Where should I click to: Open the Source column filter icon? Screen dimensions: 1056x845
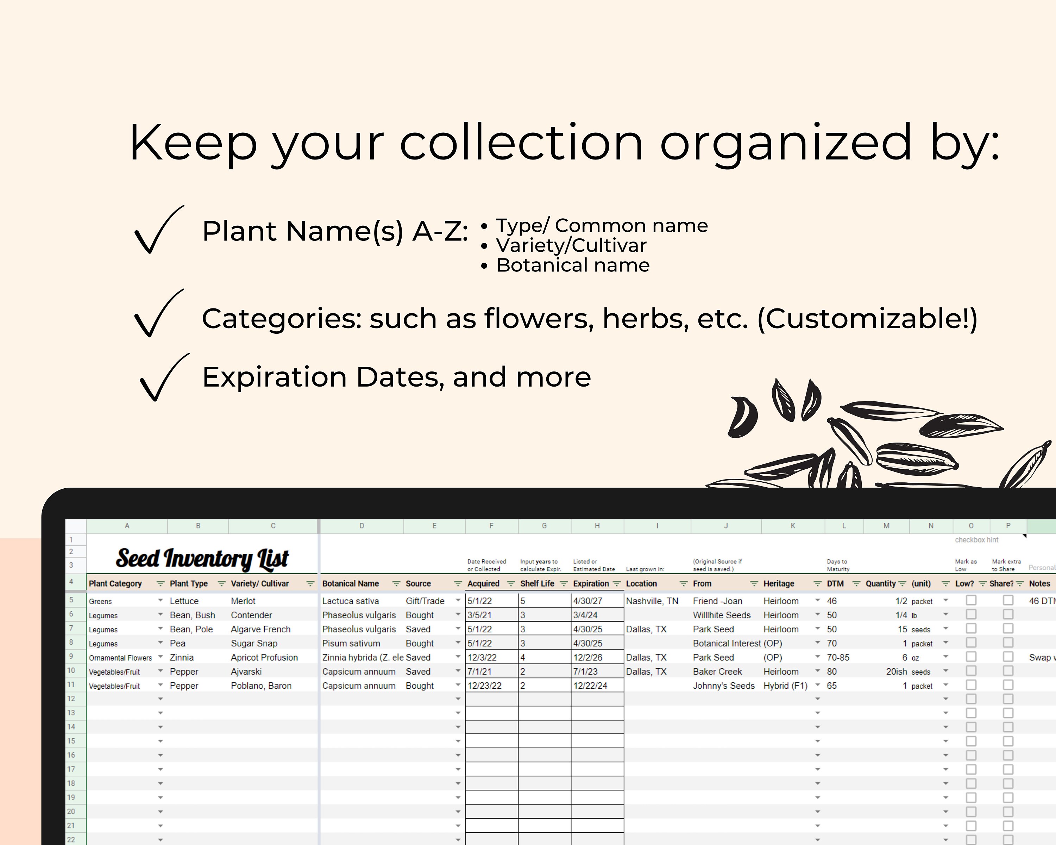point(458,584)
